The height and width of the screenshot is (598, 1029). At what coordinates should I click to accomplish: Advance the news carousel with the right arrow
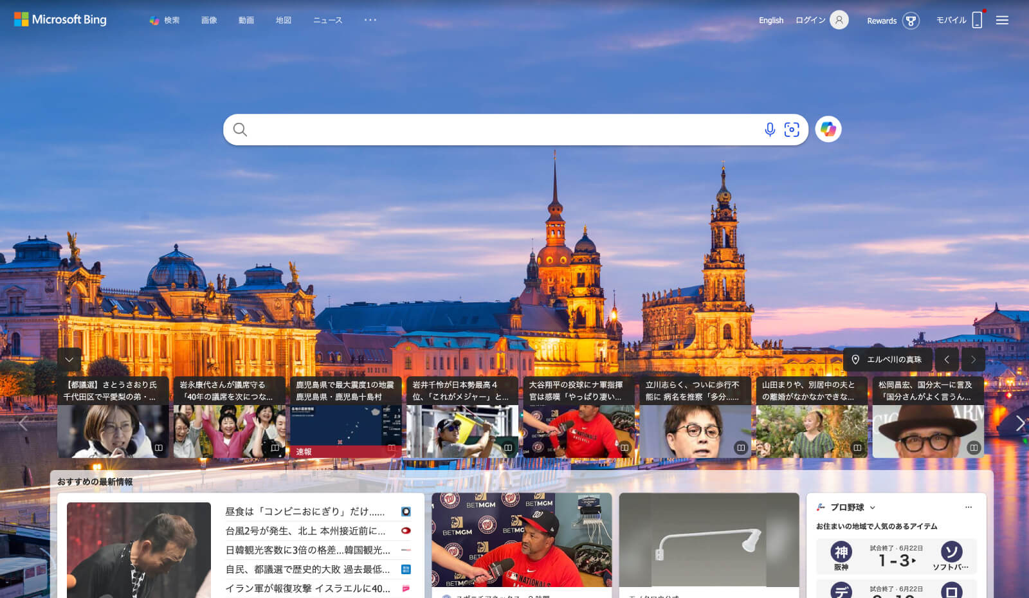[x=1019, y=423]
